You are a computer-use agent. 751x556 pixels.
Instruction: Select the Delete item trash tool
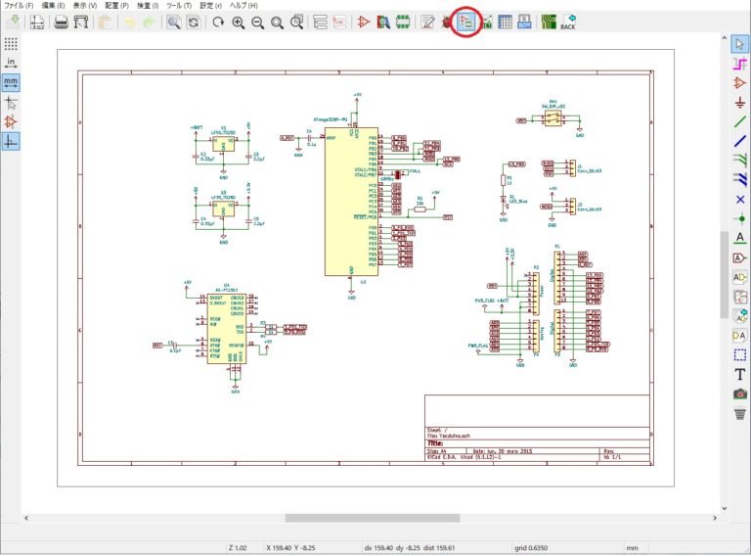click(740, 413)
